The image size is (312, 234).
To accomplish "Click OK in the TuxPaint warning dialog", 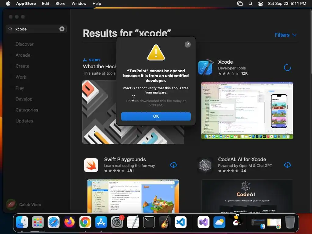I will coord(156,116).
